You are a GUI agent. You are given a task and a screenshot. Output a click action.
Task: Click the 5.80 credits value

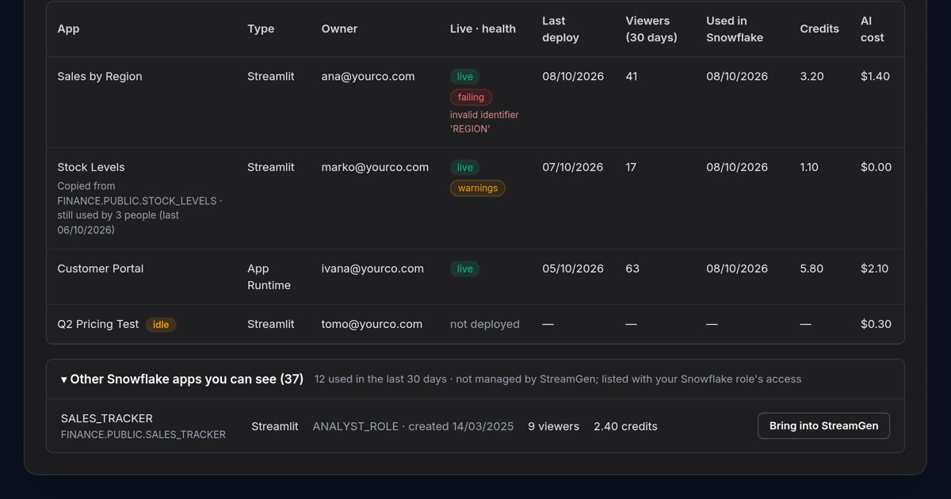coord(812,269)
